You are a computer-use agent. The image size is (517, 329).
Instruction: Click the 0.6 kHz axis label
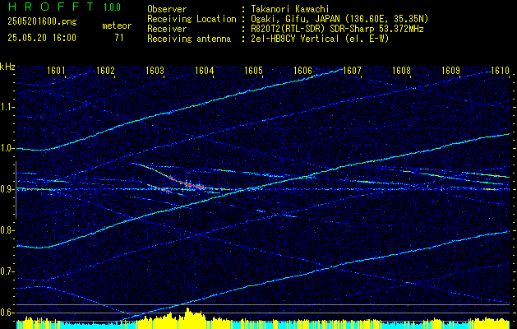pyautogui.click(x=6, y=313)
